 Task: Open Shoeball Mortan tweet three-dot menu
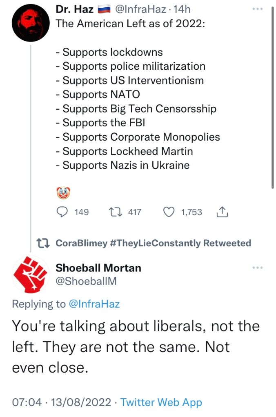(x=258, y=267)
